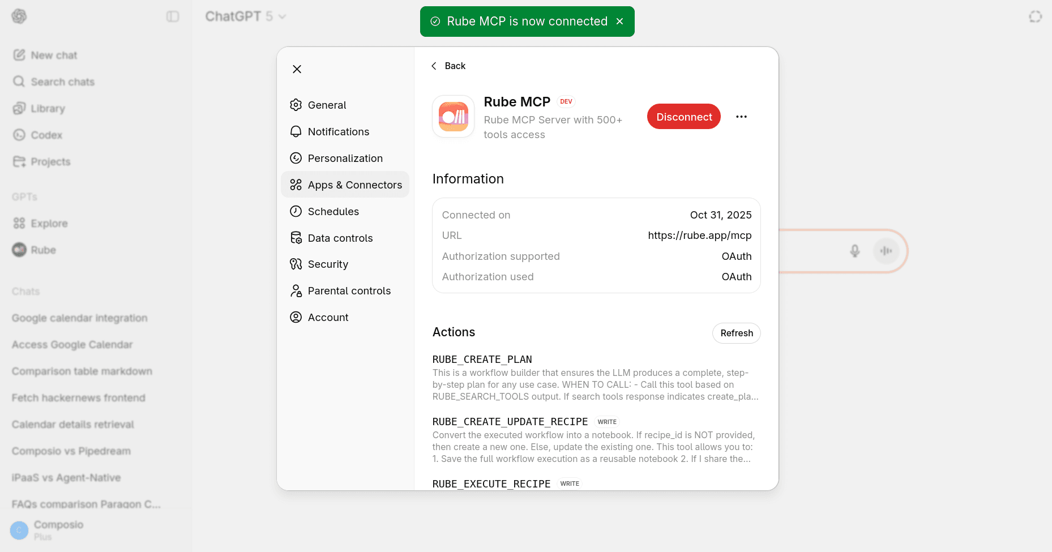
Task: Click the temporary chat icon top right
Action: pyautogui.click(x=1035, y=16)
